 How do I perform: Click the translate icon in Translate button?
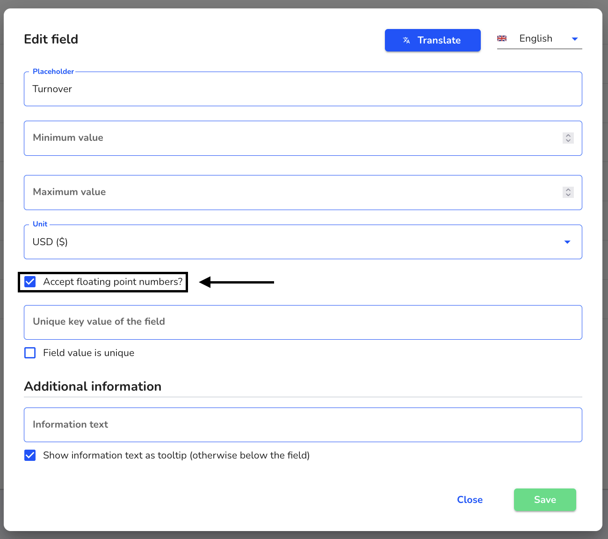coord(406,40)
